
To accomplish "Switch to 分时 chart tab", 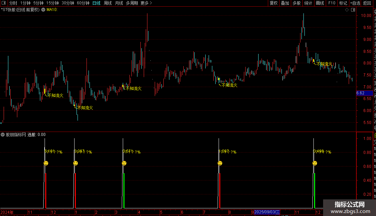I will click(x=13, y=3).
